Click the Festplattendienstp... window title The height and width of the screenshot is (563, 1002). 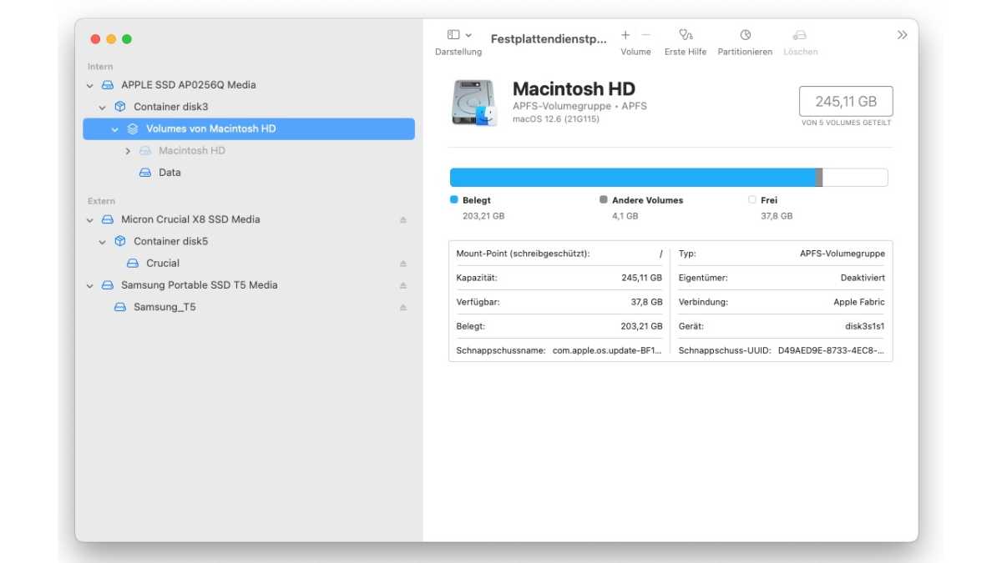pyautogui.click(x=549, y=39)
